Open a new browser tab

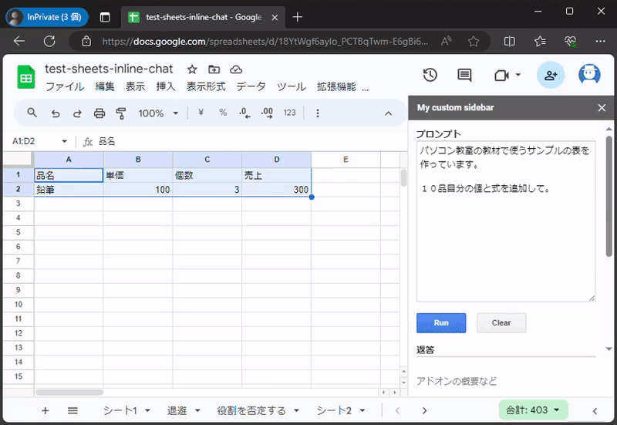coord(298,17)
